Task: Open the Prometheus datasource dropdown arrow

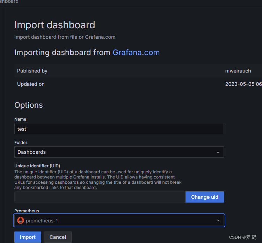Action: (218, 220)
